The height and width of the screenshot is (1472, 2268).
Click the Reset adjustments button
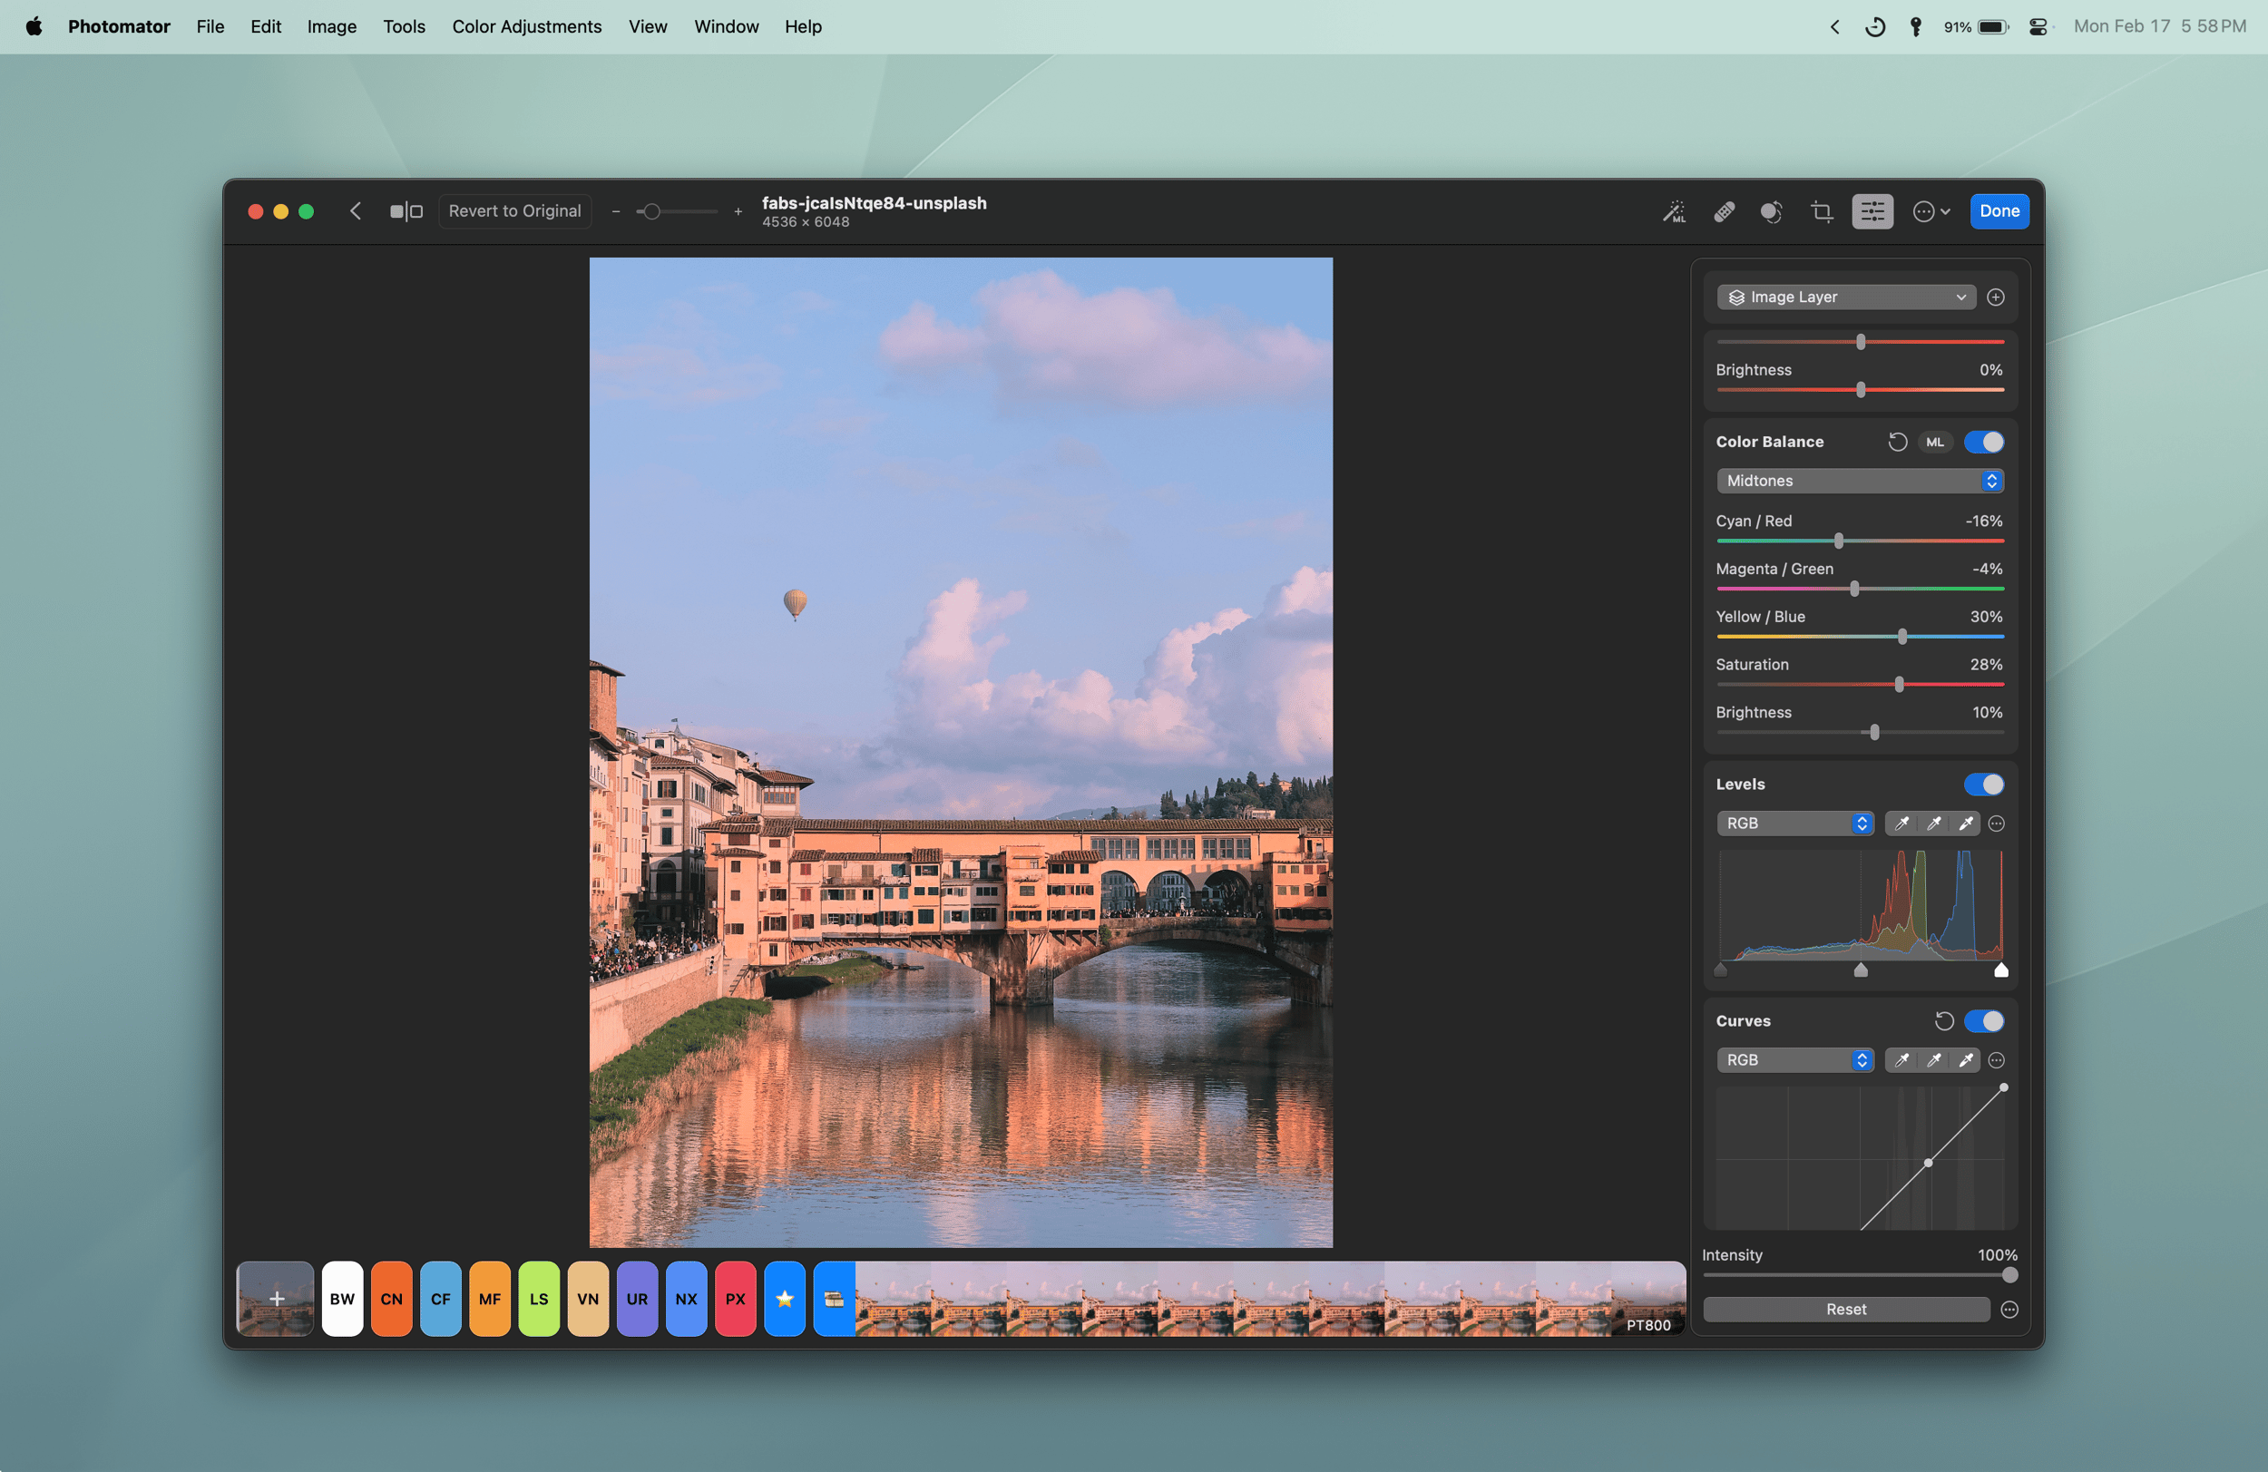[x=1846, y=1310]
